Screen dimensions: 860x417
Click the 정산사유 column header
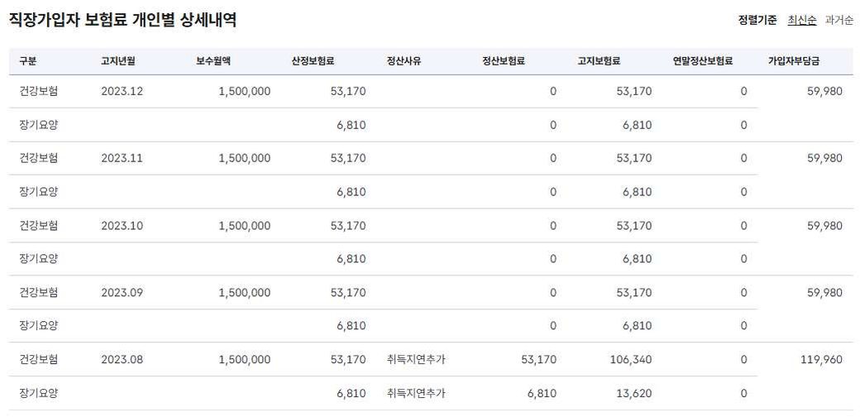[x=404, y=61]
